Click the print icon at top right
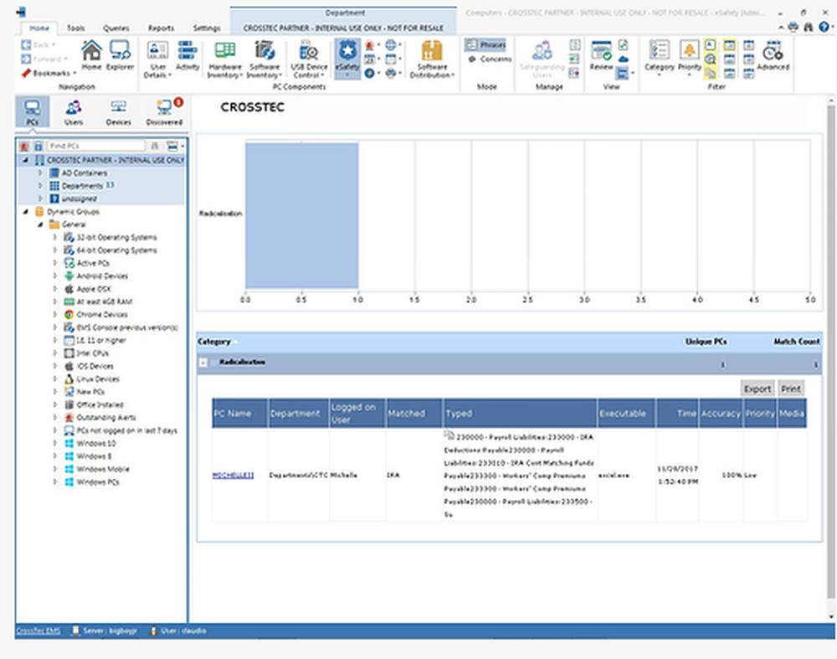The height and width of the screenshot is (659, 837). click(x=793, y=28)
